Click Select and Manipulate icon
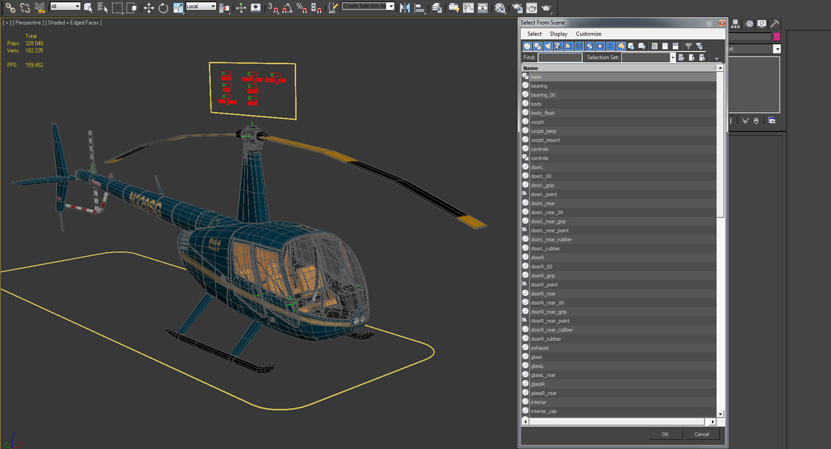The width and height of the screenshot is (831, 449). pos(241,8)
